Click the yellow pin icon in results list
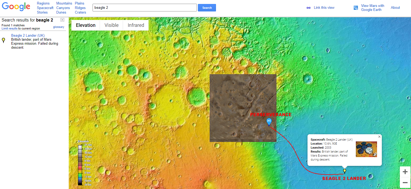 (3, 40)
